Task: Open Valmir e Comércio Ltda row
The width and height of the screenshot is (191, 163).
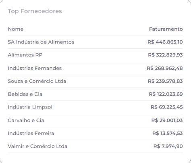Action: pyautogui.click(x=95, y=146)
